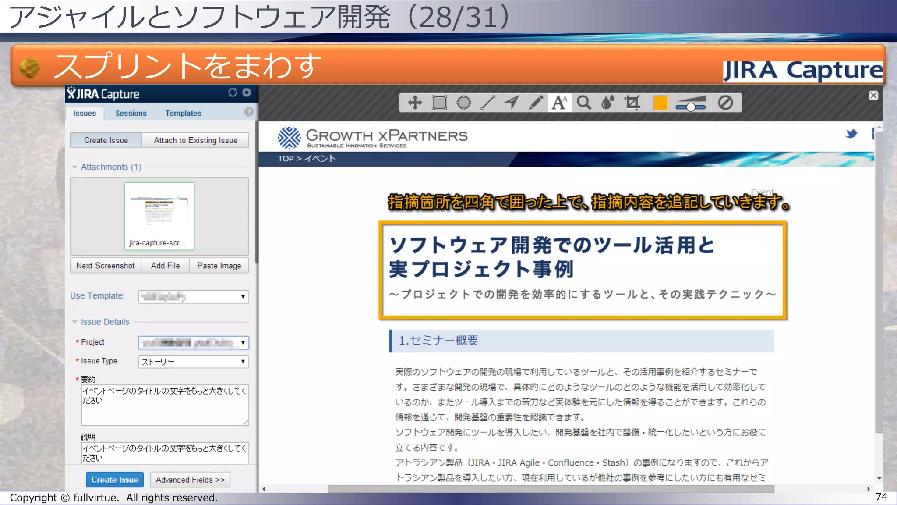Click into the 要約 summary text field
Viewport: 897px width, 505px height.
pyautogui.click(x=165, y=405)
